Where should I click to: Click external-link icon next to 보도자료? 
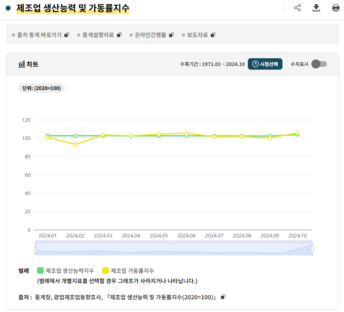[213, 35]
